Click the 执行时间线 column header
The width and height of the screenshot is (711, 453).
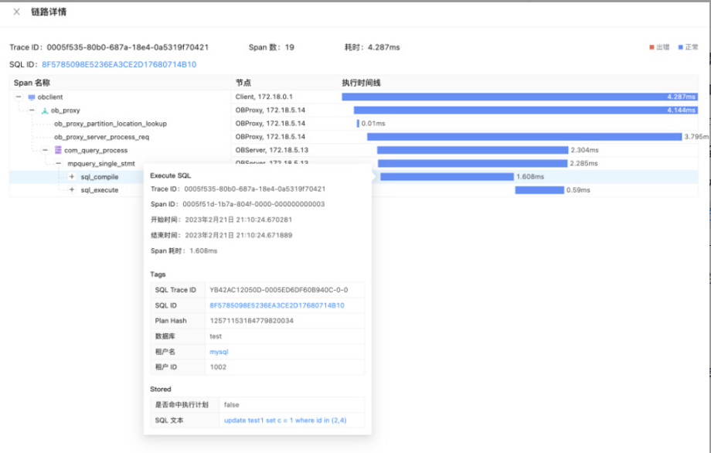(361, 83)
